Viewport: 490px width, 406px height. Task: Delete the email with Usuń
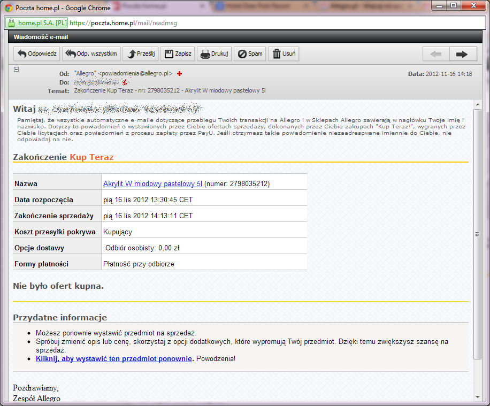tap(284, 53)
